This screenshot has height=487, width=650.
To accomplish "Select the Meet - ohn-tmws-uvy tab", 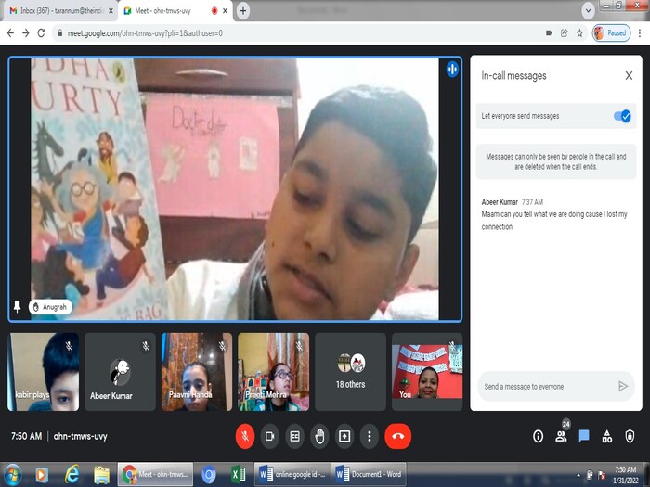I will pos(168,11).
